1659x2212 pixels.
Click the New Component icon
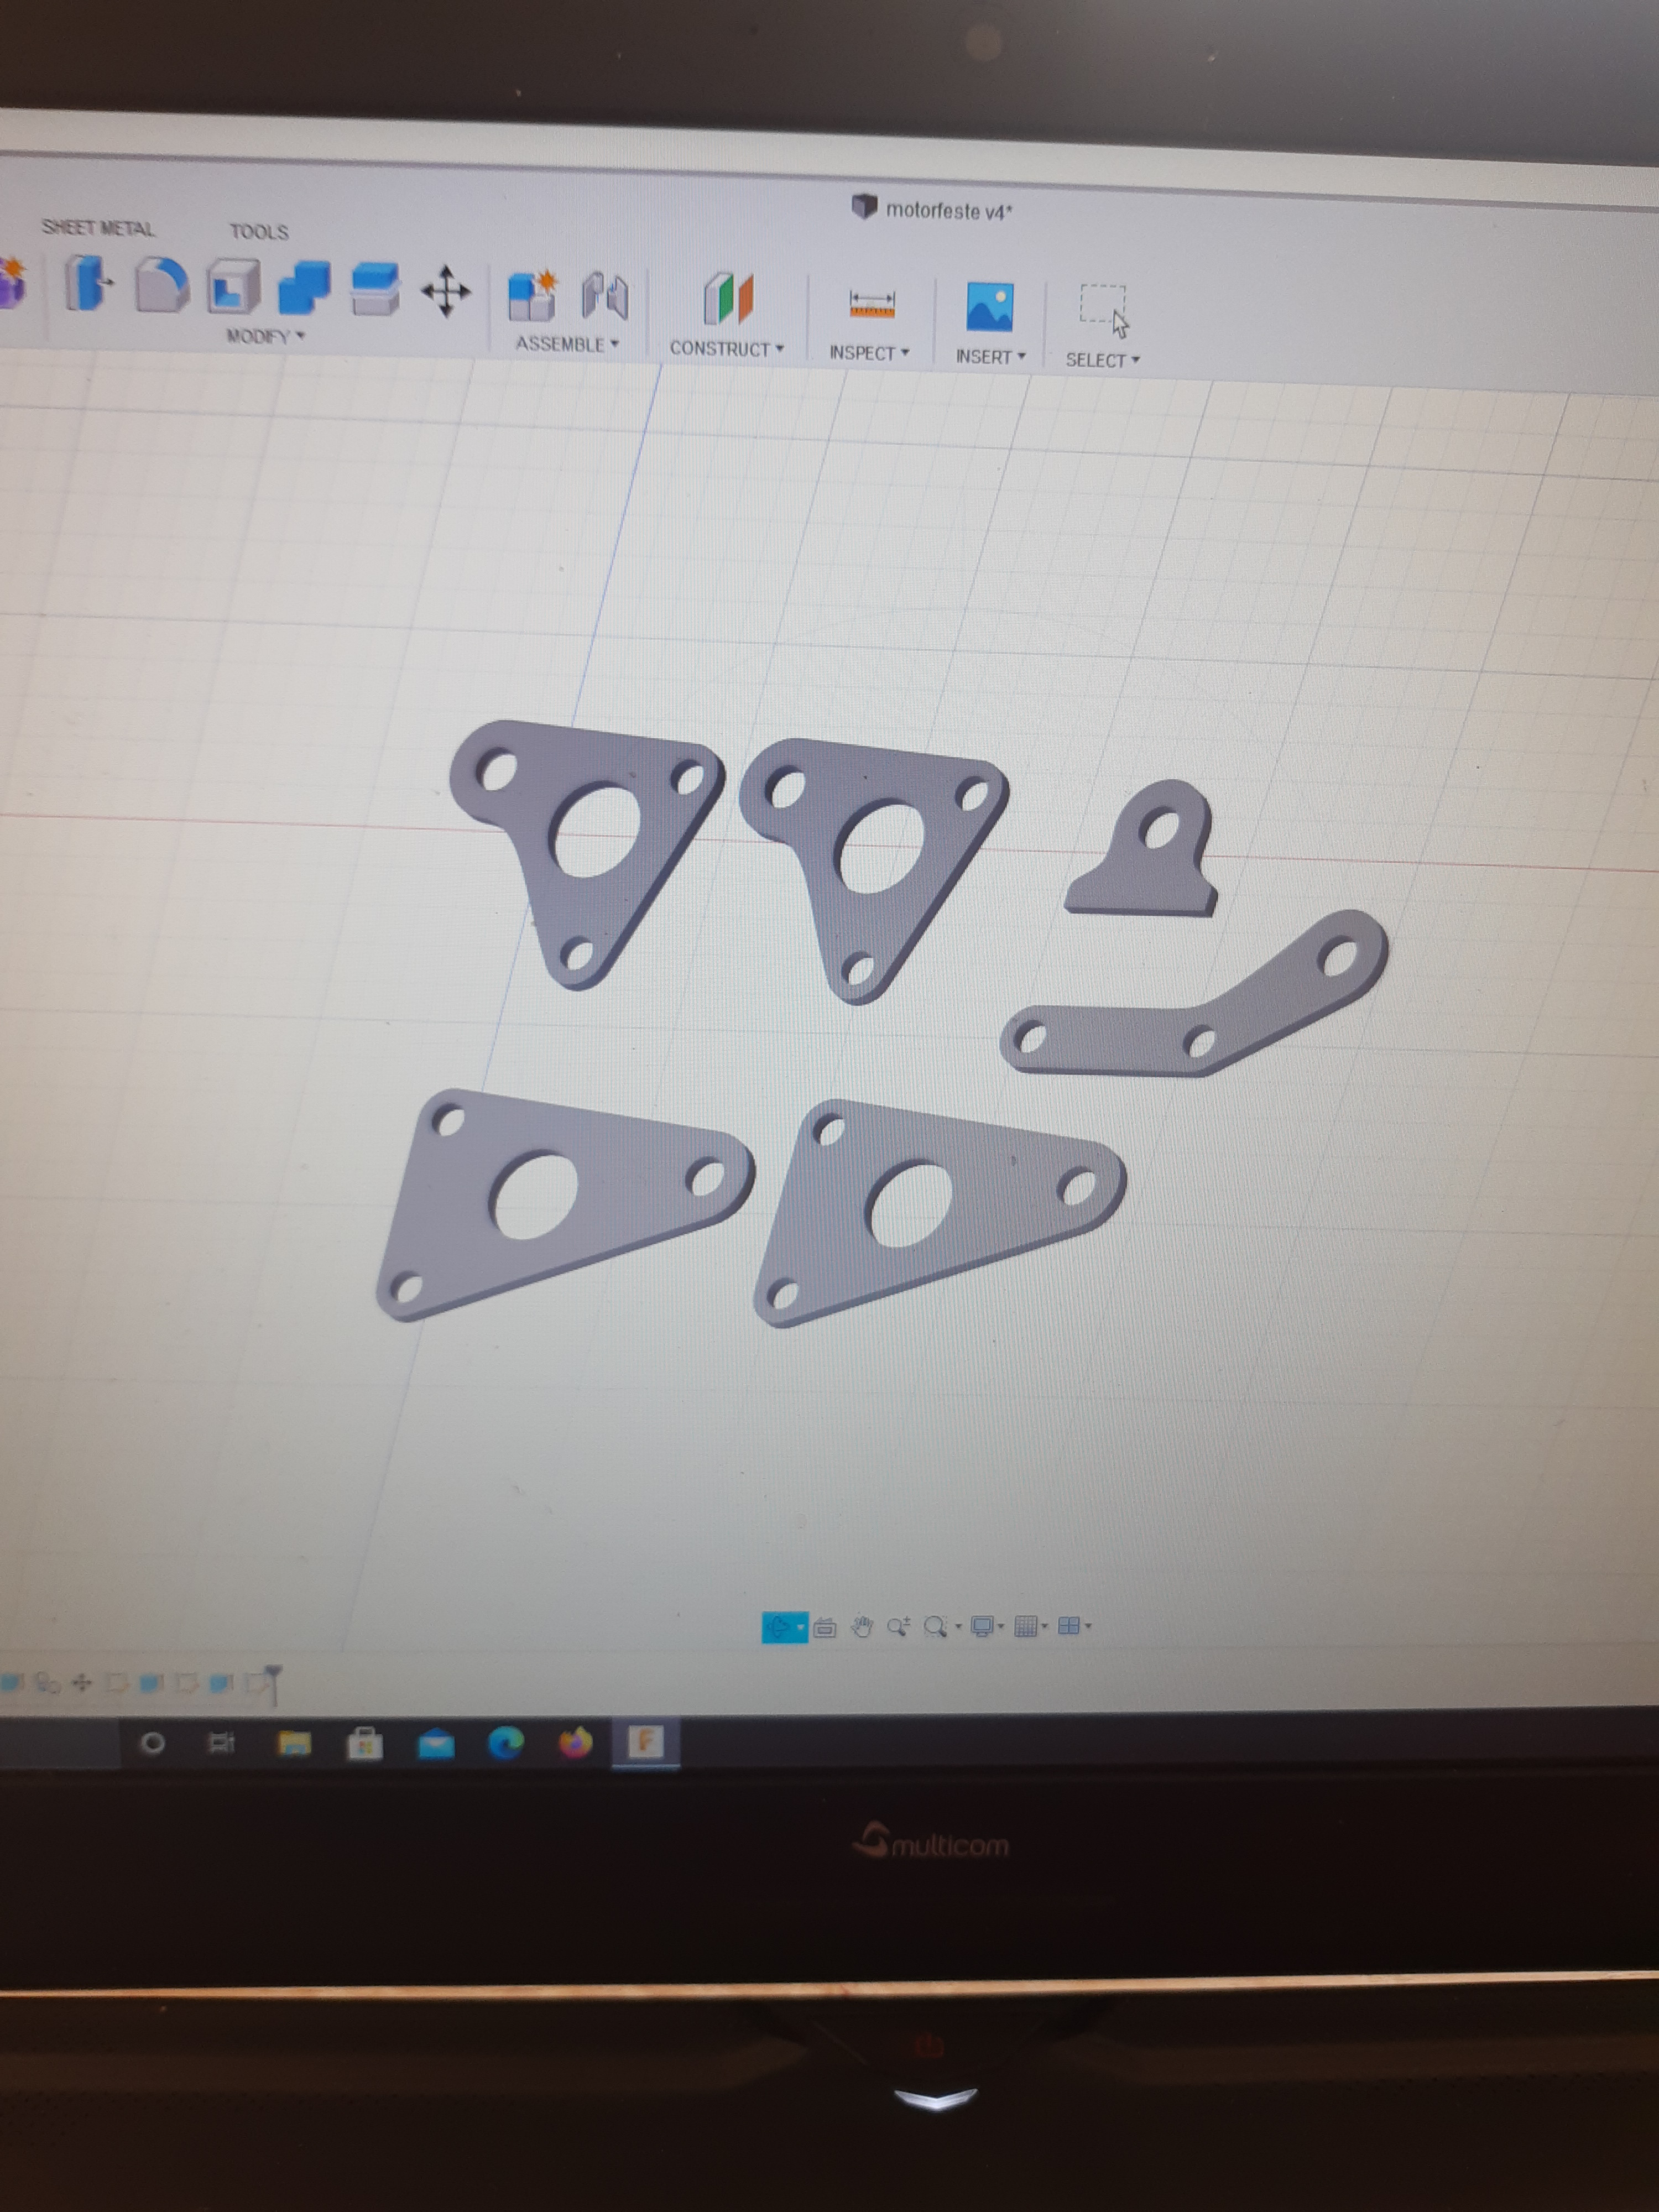coord(532,295)
